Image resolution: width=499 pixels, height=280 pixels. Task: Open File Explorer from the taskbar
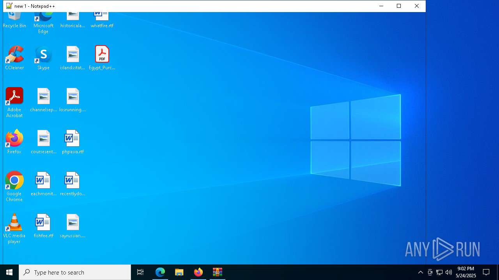point(179,272)
